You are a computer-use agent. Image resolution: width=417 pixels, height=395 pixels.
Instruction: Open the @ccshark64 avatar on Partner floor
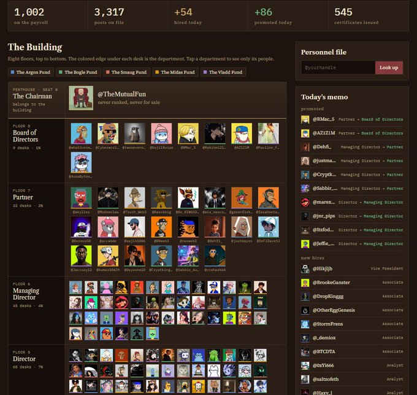click(215, 256)
